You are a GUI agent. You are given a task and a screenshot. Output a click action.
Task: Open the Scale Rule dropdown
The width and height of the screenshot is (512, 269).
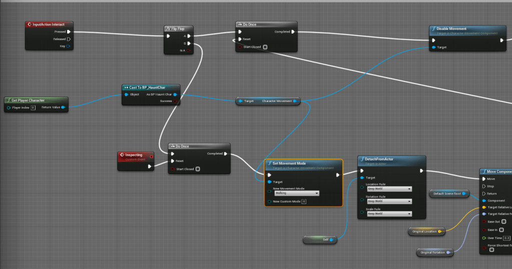389,213
